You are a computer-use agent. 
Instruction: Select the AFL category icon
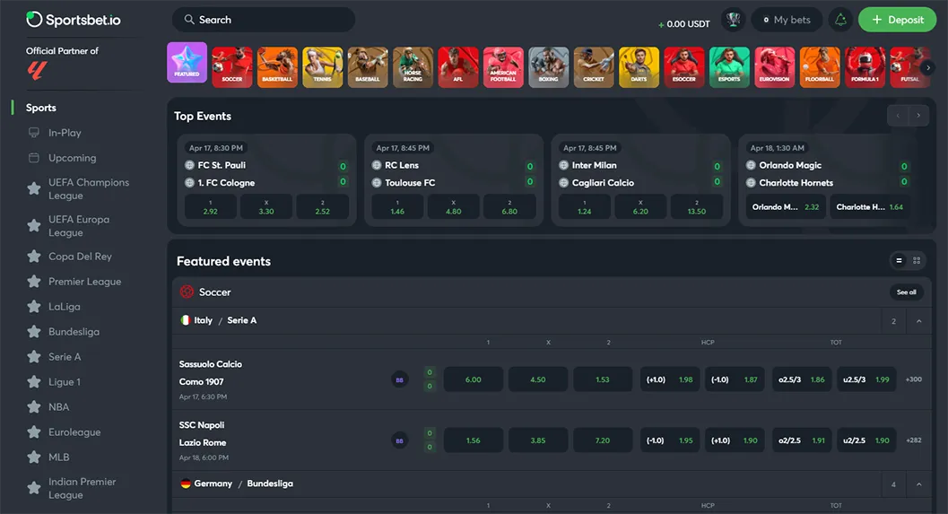coord(458,67)
